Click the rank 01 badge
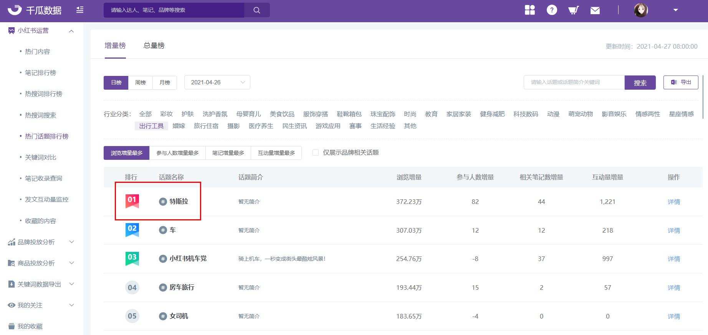 [x=132, y=201]
